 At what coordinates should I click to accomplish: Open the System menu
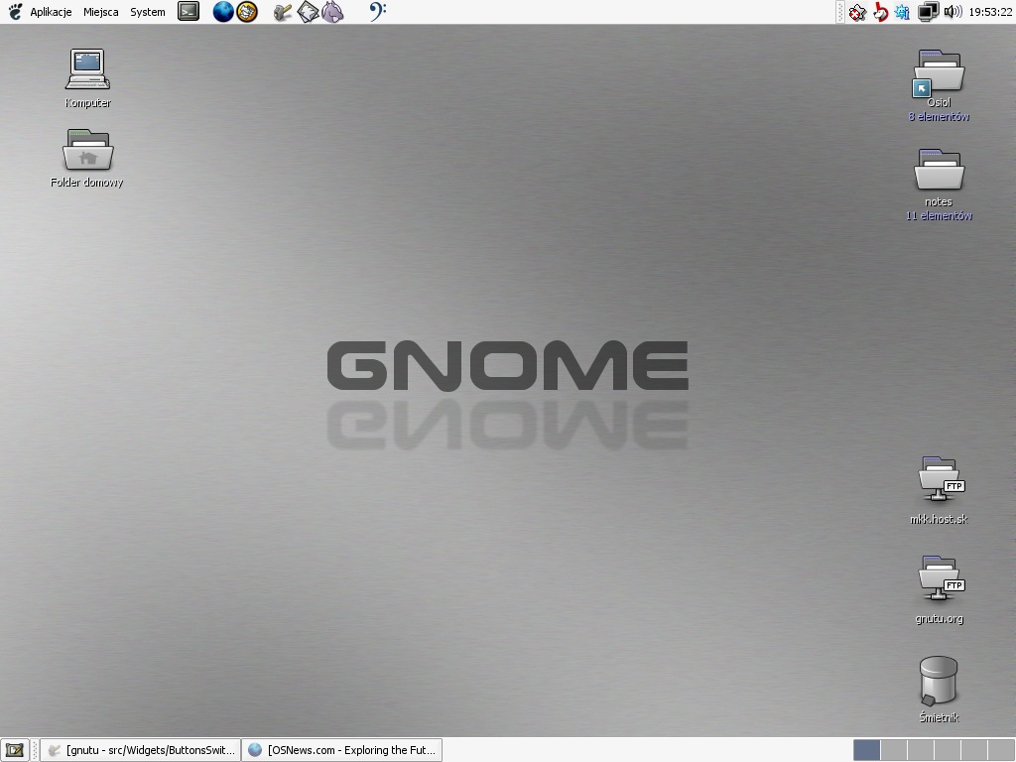coord(147,12)
